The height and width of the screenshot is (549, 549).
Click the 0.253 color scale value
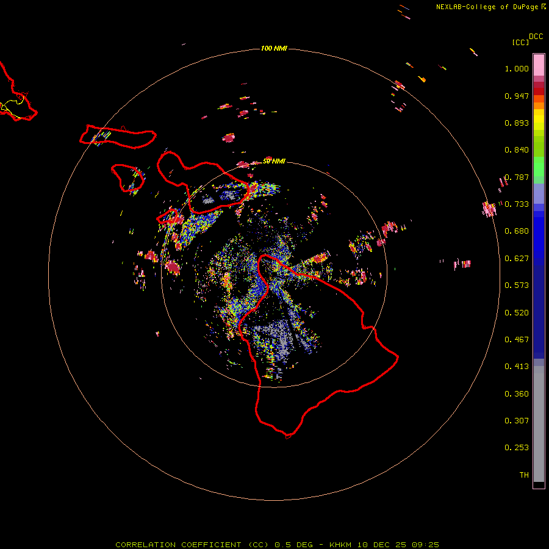click(517, 448)
